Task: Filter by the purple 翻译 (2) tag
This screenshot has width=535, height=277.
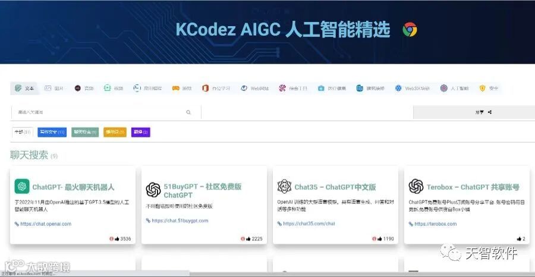Action: pos(140,132)
